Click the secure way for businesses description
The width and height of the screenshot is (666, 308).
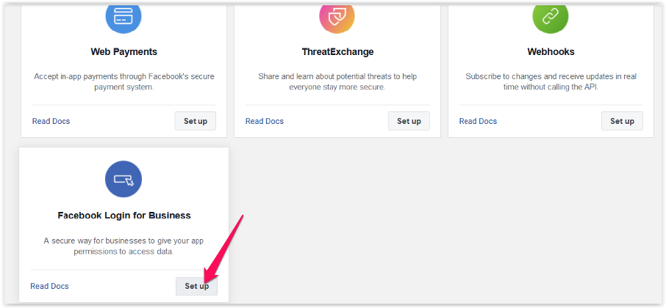tap(124, 246)
